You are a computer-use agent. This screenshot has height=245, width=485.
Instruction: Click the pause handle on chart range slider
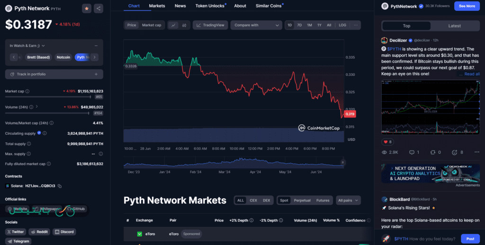pos(343,162)
